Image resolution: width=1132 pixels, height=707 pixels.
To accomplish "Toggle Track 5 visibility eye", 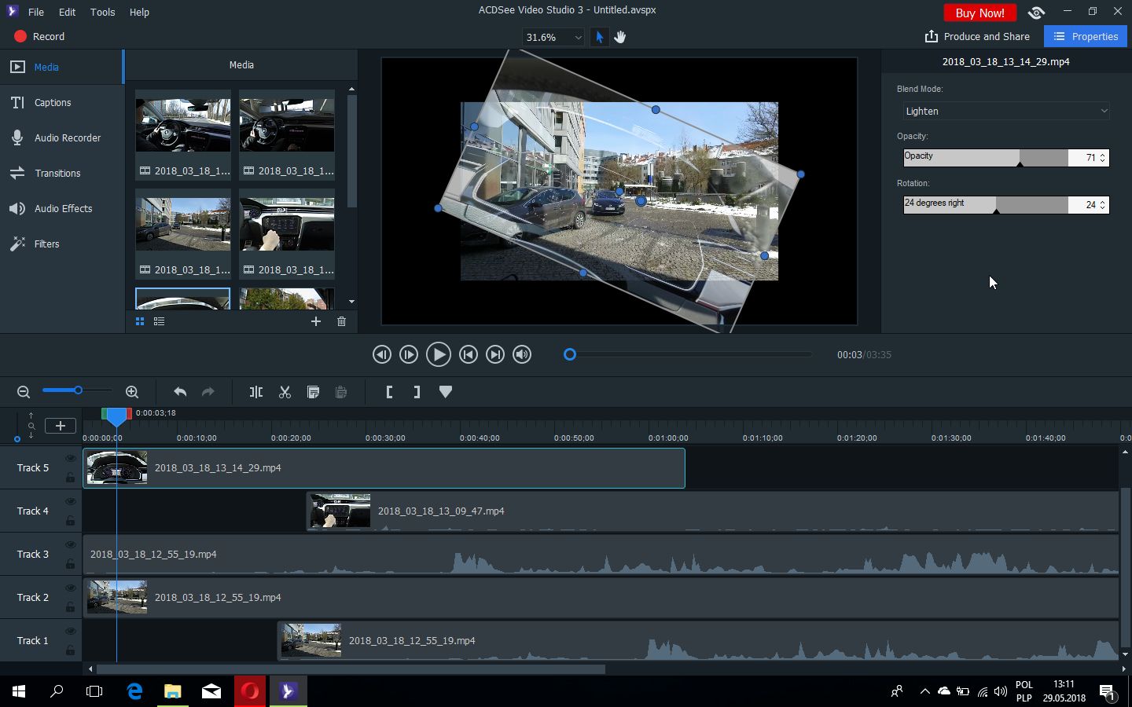I will [x=70, y=458].
